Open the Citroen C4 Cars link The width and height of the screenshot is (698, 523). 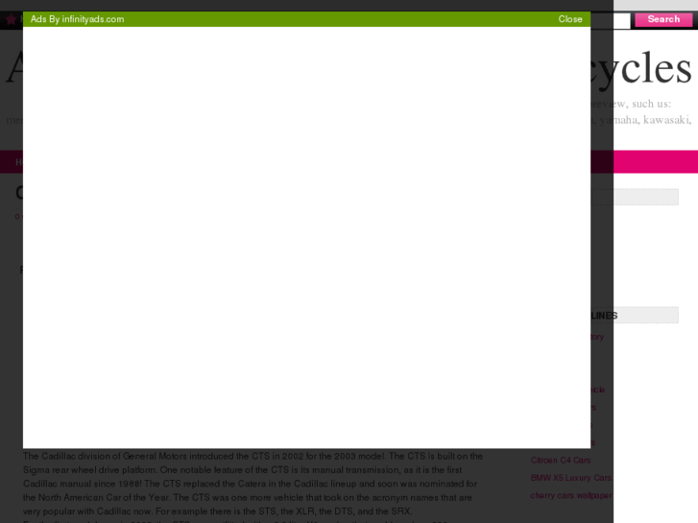tap(561, 461)
